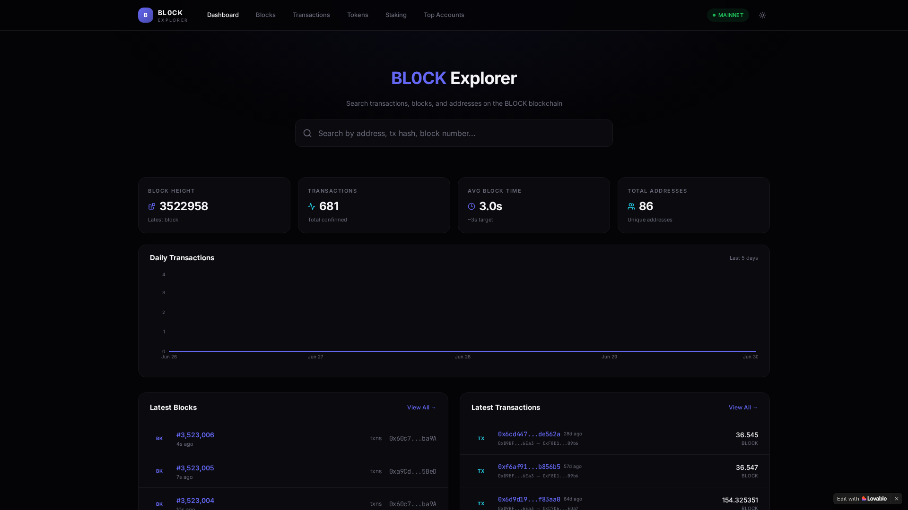
Task: Open transaction 0xf6af91...b856b5
Action: pos(529,467)
